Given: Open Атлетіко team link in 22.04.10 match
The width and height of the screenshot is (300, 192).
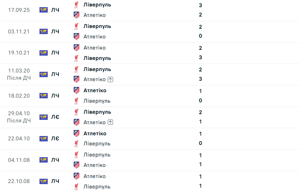Looking at the screenshot, I should pos(95,134).
